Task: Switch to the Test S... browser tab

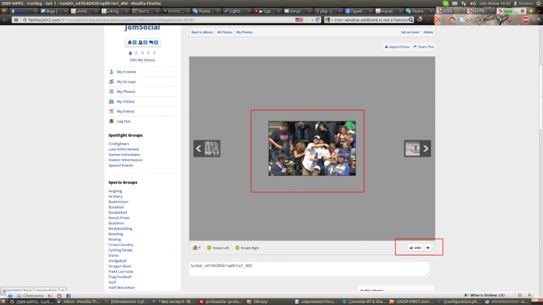Action: click(145, 11)
